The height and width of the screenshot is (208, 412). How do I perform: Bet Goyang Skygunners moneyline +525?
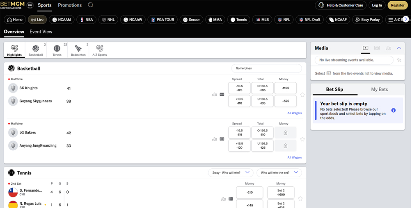click(286, 101)
